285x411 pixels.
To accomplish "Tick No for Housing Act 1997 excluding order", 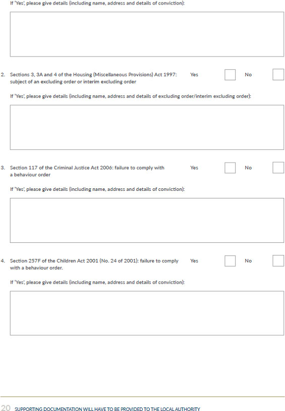I will 278,75.
